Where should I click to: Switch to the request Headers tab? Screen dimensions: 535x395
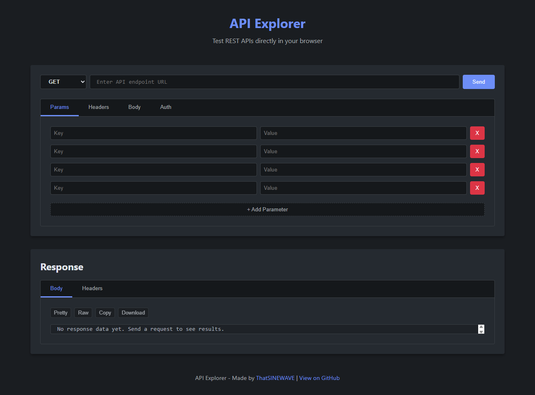(x=99, y=107)
